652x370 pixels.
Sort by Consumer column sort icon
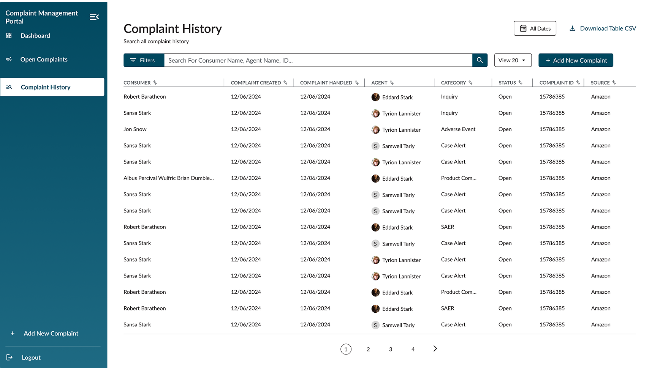click(155, 83)
